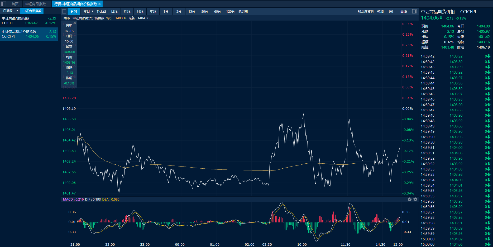The width and height of the screenshot is (493, 247).
Task: Select the 自选股 list tab
Action: [x=8, y=11]
